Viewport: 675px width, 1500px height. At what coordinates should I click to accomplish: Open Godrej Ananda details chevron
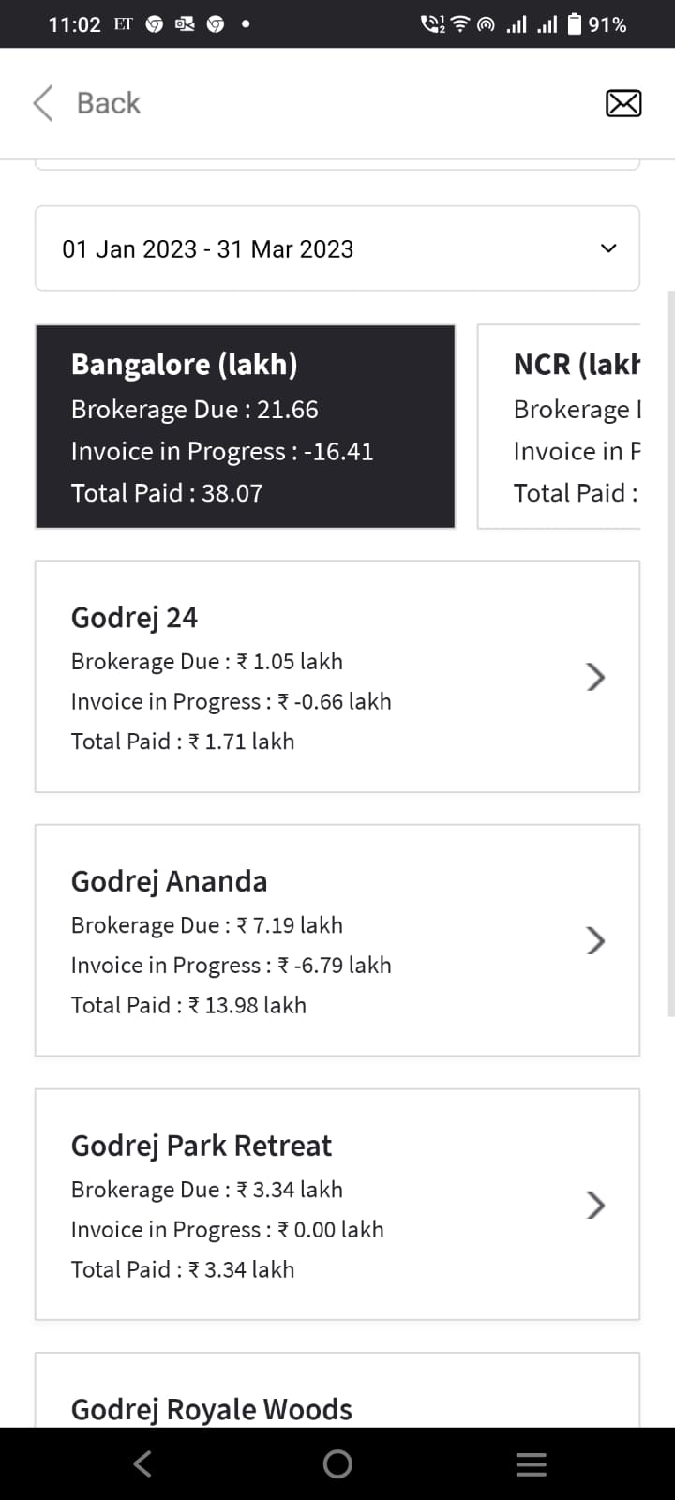595,940
